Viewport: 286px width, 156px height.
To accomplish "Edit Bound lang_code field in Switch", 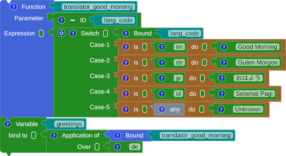I will click(185, 33).
